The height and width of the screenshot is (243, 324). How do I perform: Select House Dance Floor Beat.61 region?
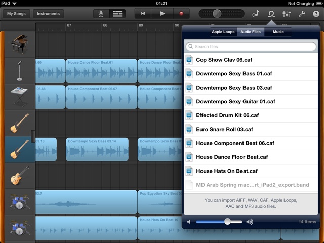pyautogui.click(x=101, y=71)
